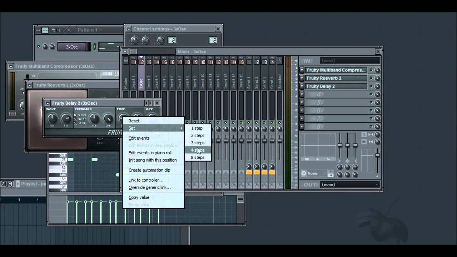Select previous preset in Fruity Delay 2

pos(146,103)
